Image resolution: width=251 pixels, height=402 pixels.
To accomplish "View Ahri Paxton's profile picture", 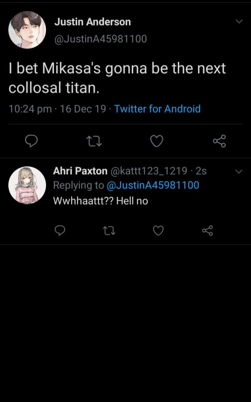I will pos(27,186).
